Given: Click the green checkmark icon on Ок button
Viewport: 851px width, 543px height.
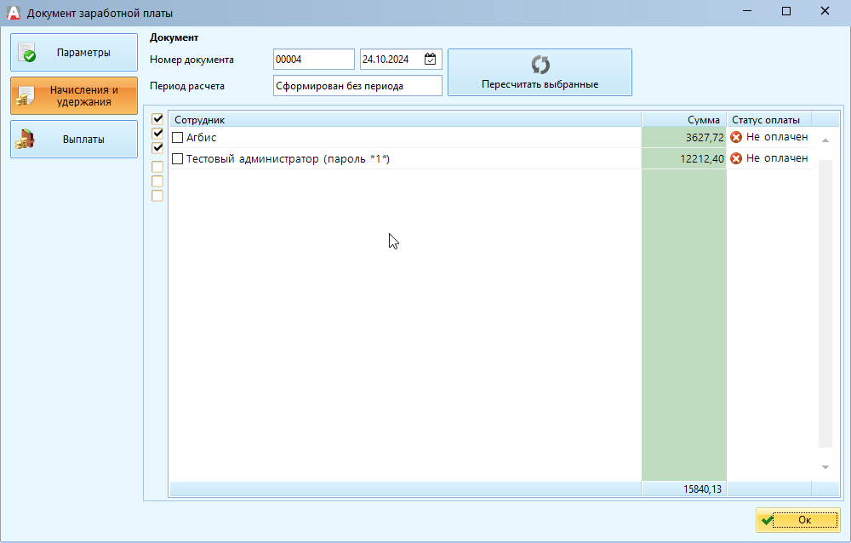Looking at the screenshot, I should coord(768,520).
